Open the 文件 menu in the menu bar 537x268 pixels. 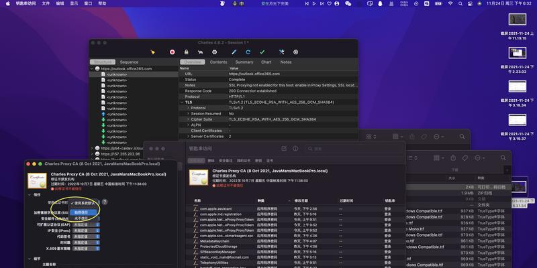click(x=46, y=3)
